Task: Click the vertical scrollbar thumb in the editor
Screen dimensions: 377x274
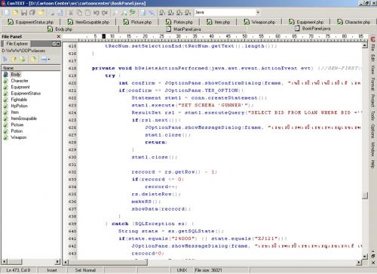Action: pyautogui.click(x=365, y=195)
